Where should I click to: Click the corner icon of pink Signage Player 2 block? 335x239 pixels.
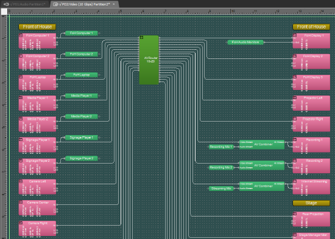[21, 161]
